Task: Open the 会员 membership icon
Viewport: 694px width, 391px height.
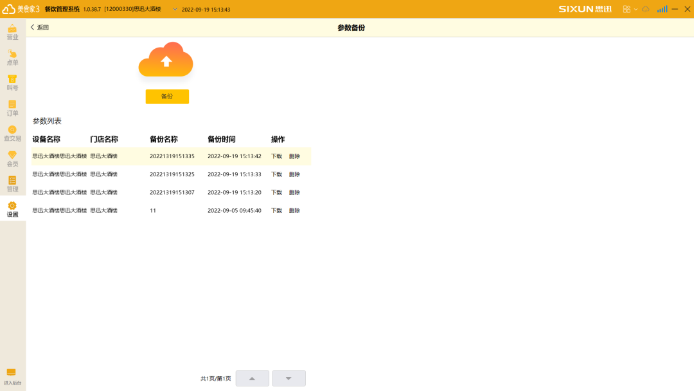Action: (x=13, y=158)
